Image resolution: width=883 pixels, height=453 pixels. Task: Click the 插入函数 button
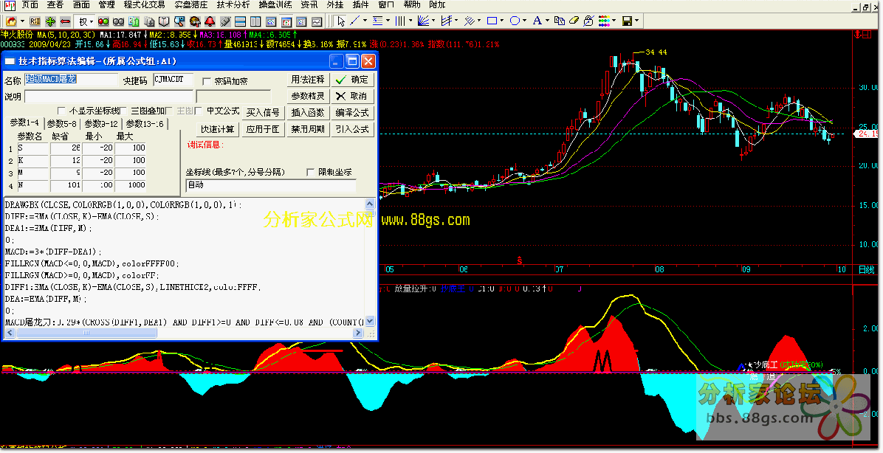point(308,113)
